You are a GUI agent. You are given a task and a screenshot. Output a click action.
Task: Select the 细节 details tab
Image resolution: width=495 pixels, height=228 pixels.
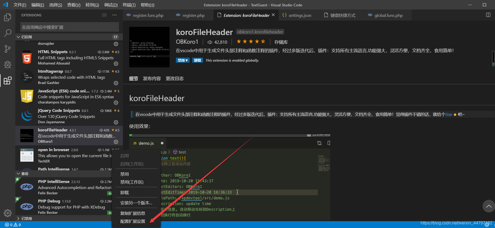133,78
